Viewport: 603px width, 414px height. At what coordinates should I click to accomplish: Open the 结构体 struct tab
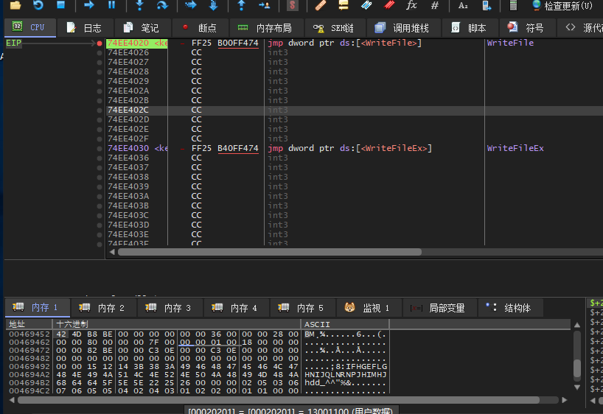(510, 308)
